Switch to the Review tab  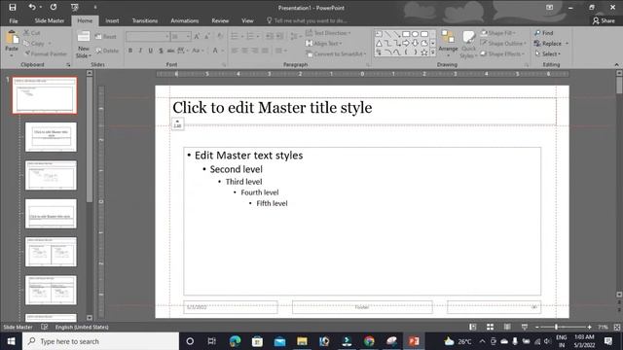(220, 20)
